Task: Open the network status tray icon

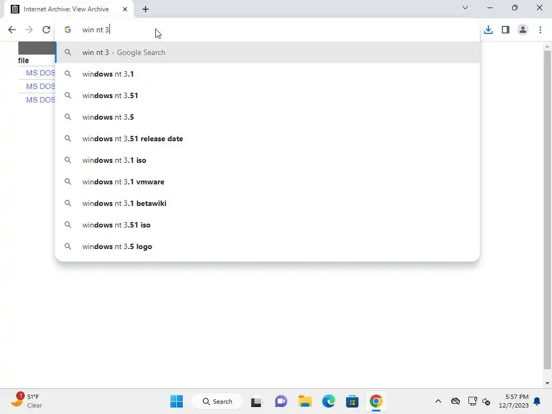Action: click(472, 401)
